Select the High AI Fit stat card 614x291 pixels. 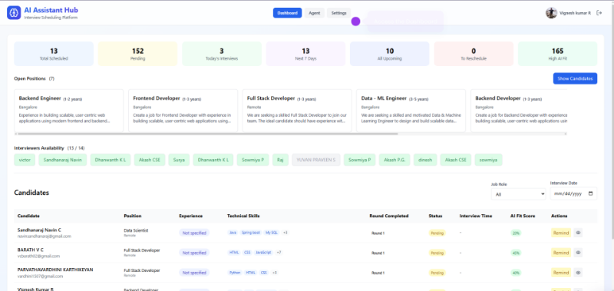pos(558,54)
